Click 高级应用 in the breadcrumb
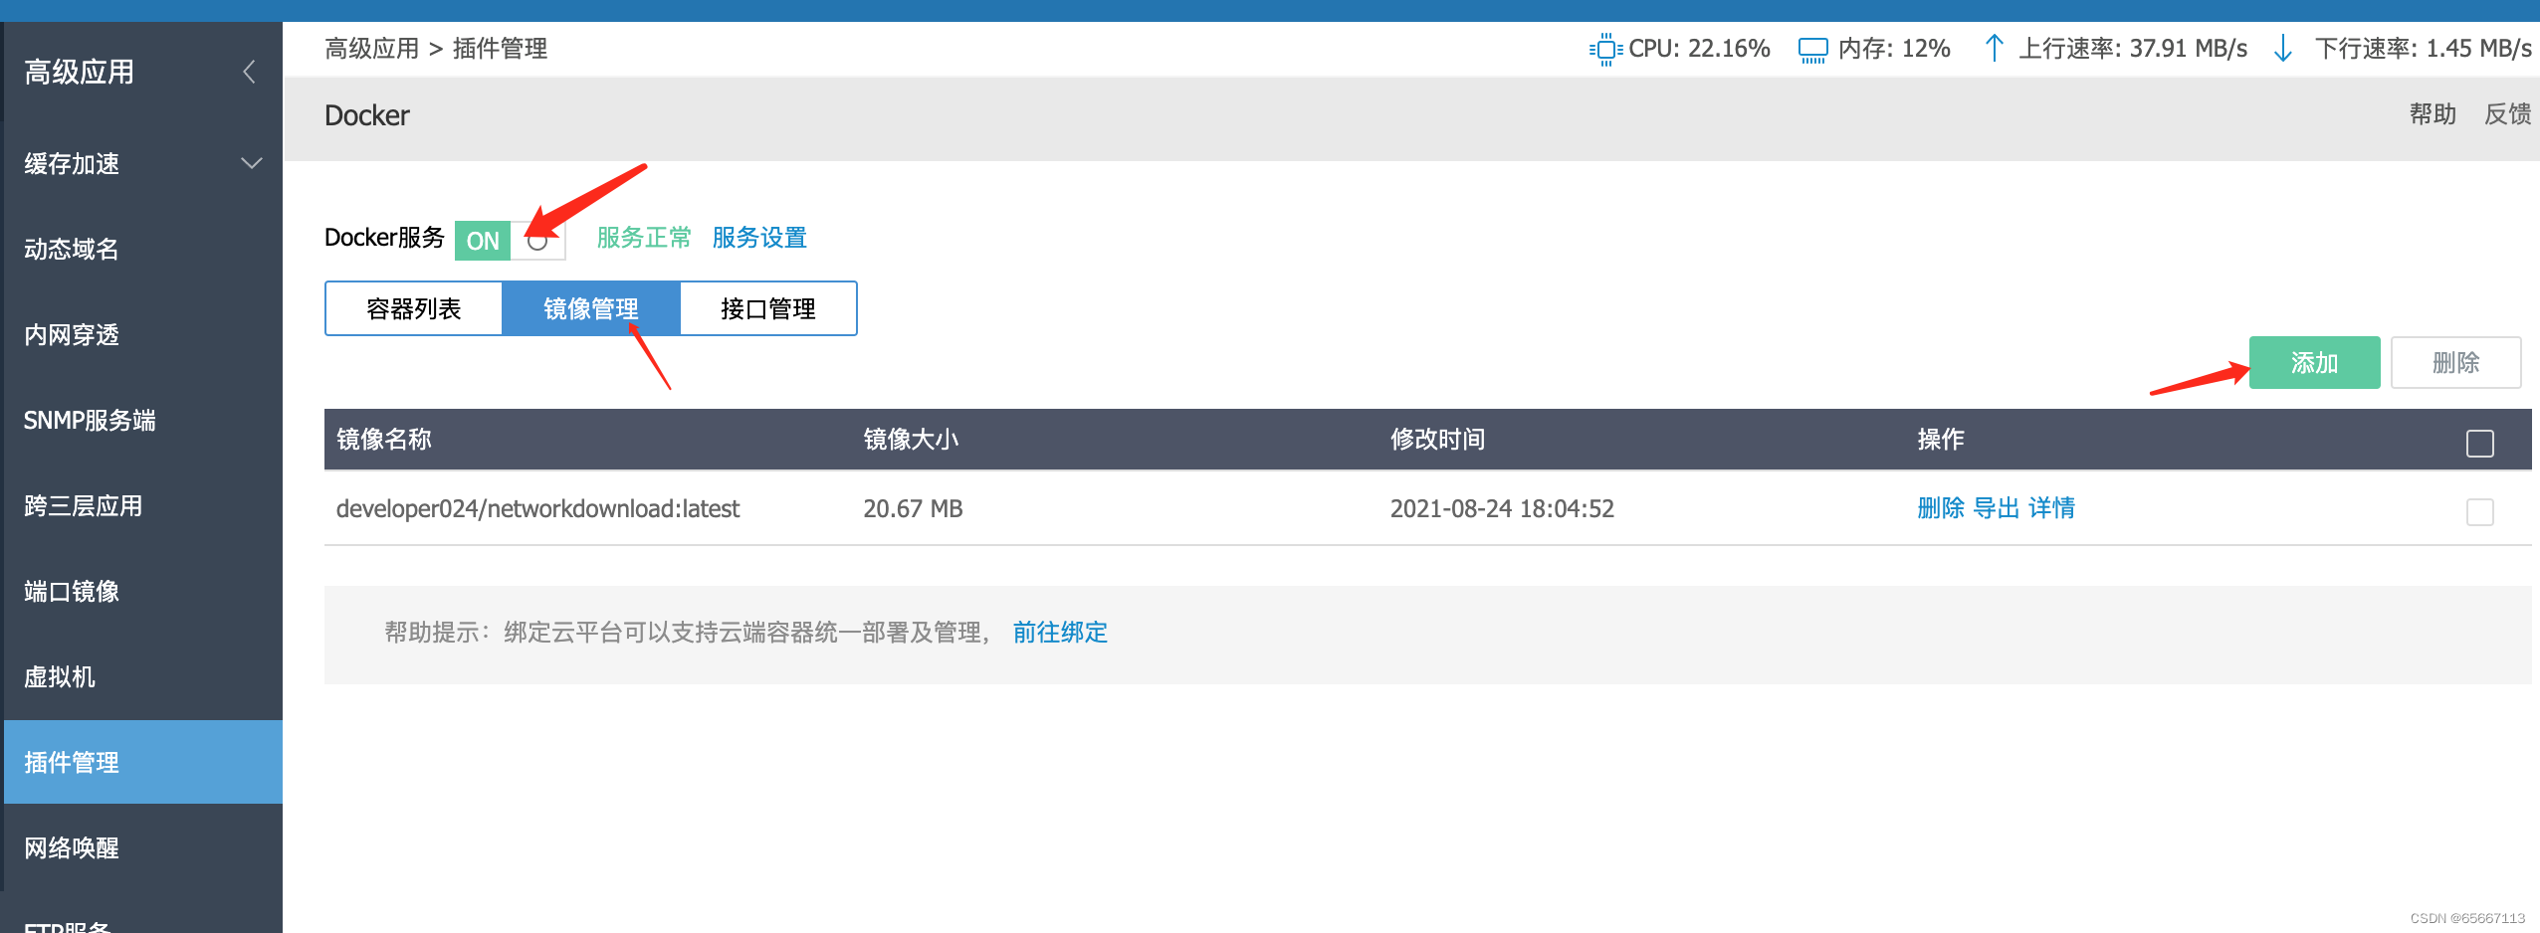 click(372, 49)
